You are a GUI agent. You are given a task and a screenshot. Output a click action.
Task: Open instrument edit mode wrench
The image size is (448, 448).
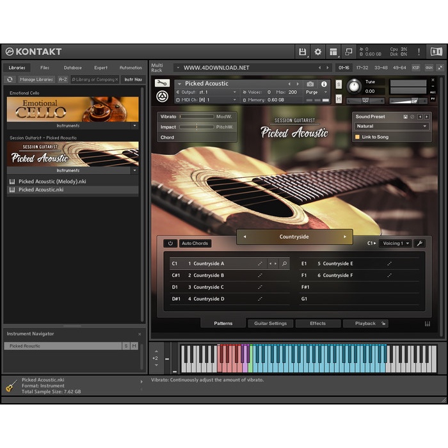pos(162,83)
